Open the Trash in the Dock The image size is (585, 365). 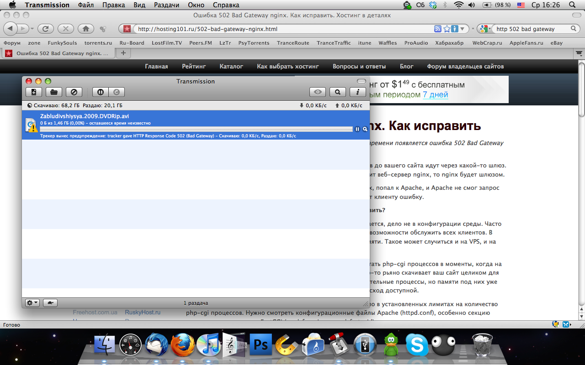pos(482,344)
